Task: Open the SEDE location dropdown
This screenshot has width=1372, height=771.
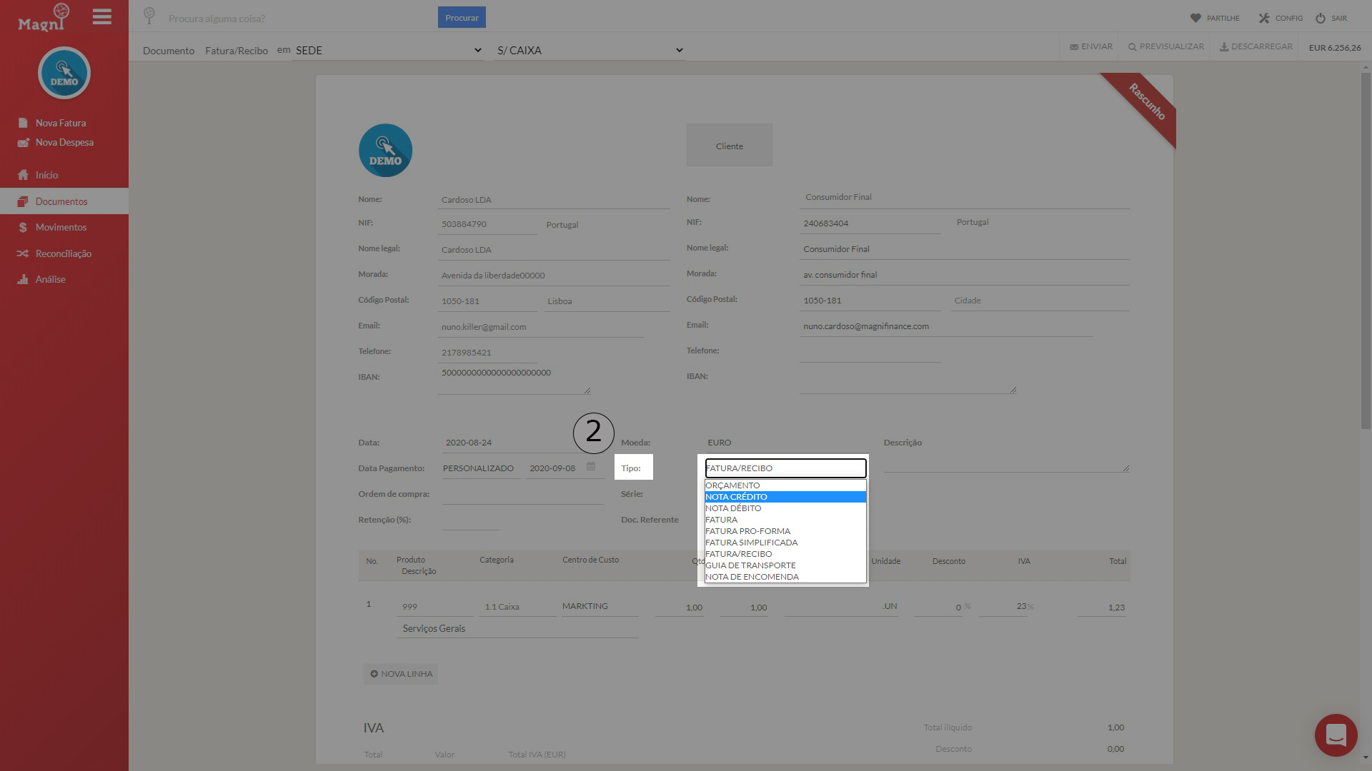Action: [x=388, y=50]
